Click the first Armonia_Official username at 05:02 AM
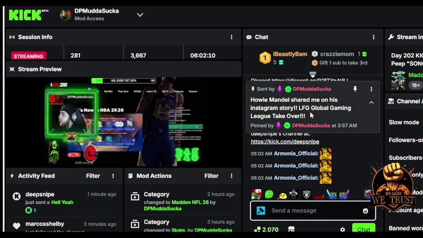The width and height of the screenshot is (423, 238). click(x=296, y=153)
